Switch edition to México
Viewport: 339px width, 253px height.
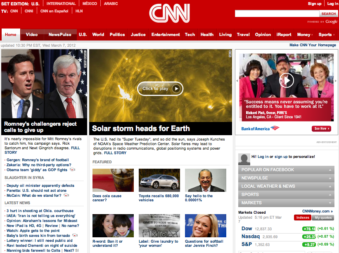pos(90,4)
